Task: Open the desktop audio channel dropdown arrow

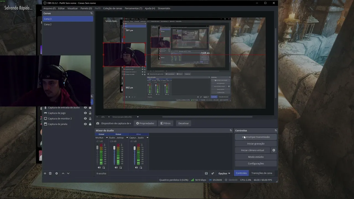Action: [x=127, y=138]
